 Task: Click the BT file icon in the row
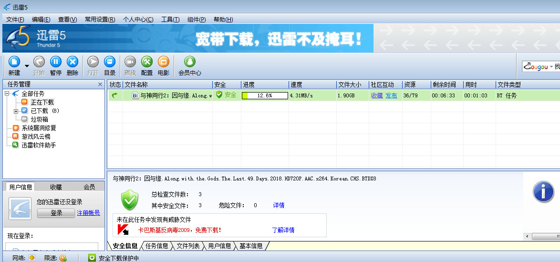click(135, 95)
